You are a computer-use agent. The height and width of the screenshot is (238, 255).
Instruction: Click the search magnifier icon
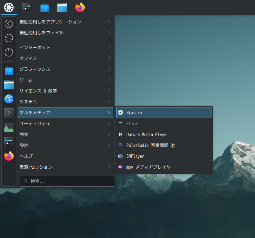click(26, 181)
